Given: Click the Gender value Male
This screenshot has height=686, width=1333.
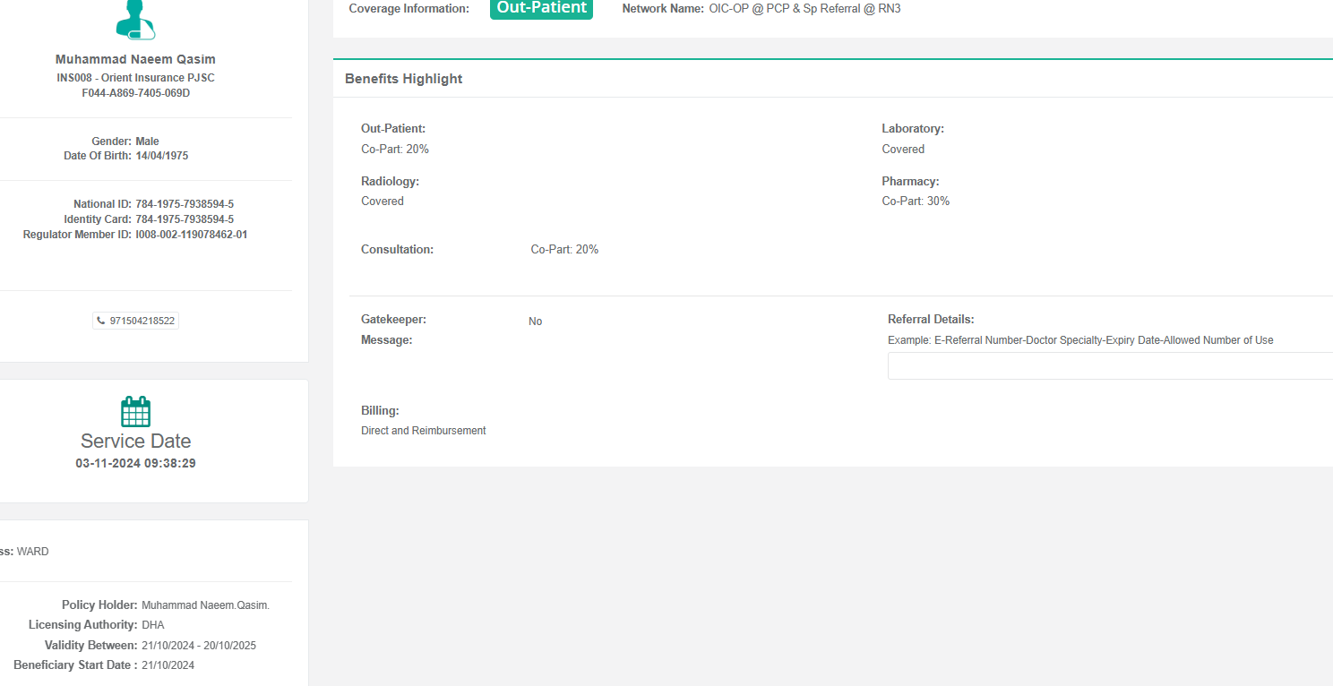Looking at the screenshot, I should [148, 141].
